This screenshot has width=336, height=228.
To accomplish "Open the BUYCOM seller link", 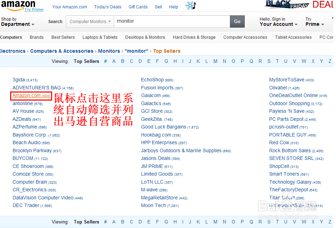I will (x=30, y=158).
